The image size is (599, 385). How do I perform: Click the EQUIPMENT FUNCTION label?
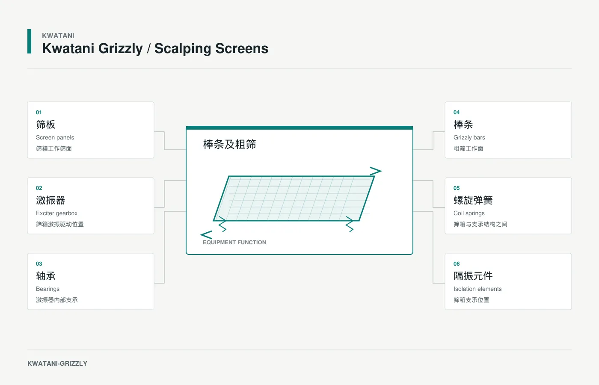tap(234, 242)
